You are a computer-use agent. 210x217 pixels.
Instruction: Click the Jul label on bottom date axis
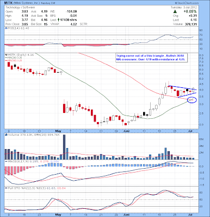[x=190, y=215]
